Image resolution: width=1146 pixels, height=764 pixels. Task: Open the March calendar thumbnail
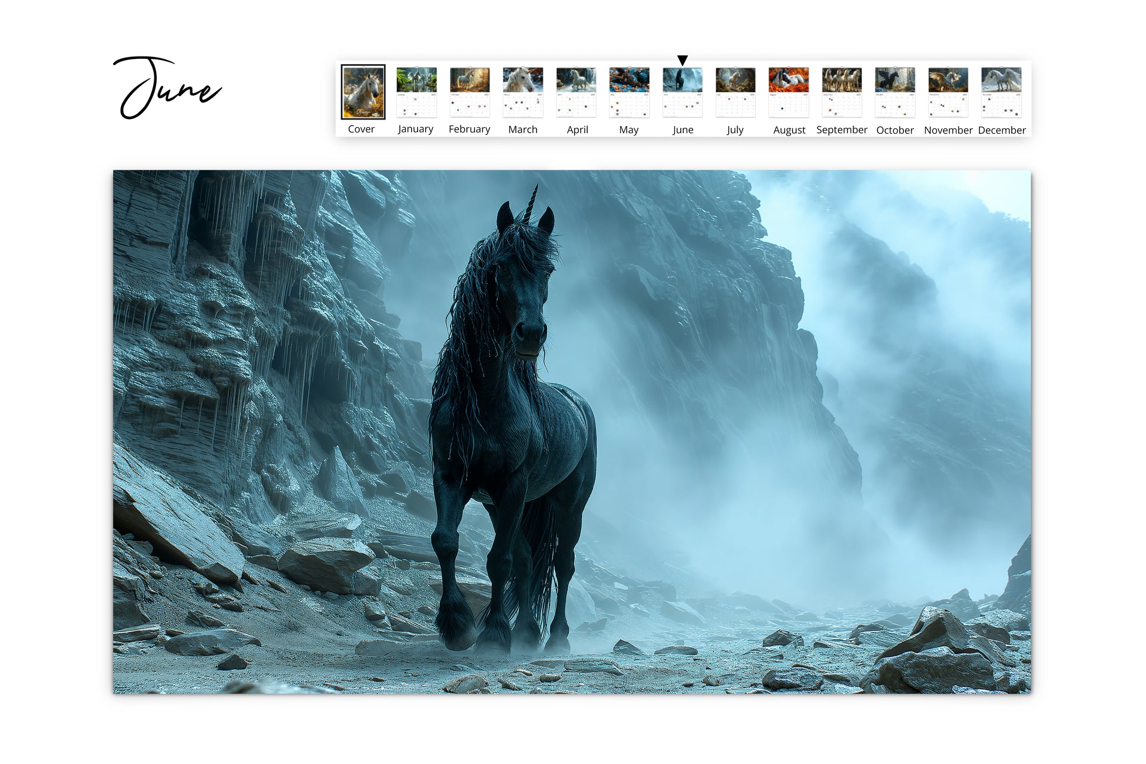pos(523,92)
